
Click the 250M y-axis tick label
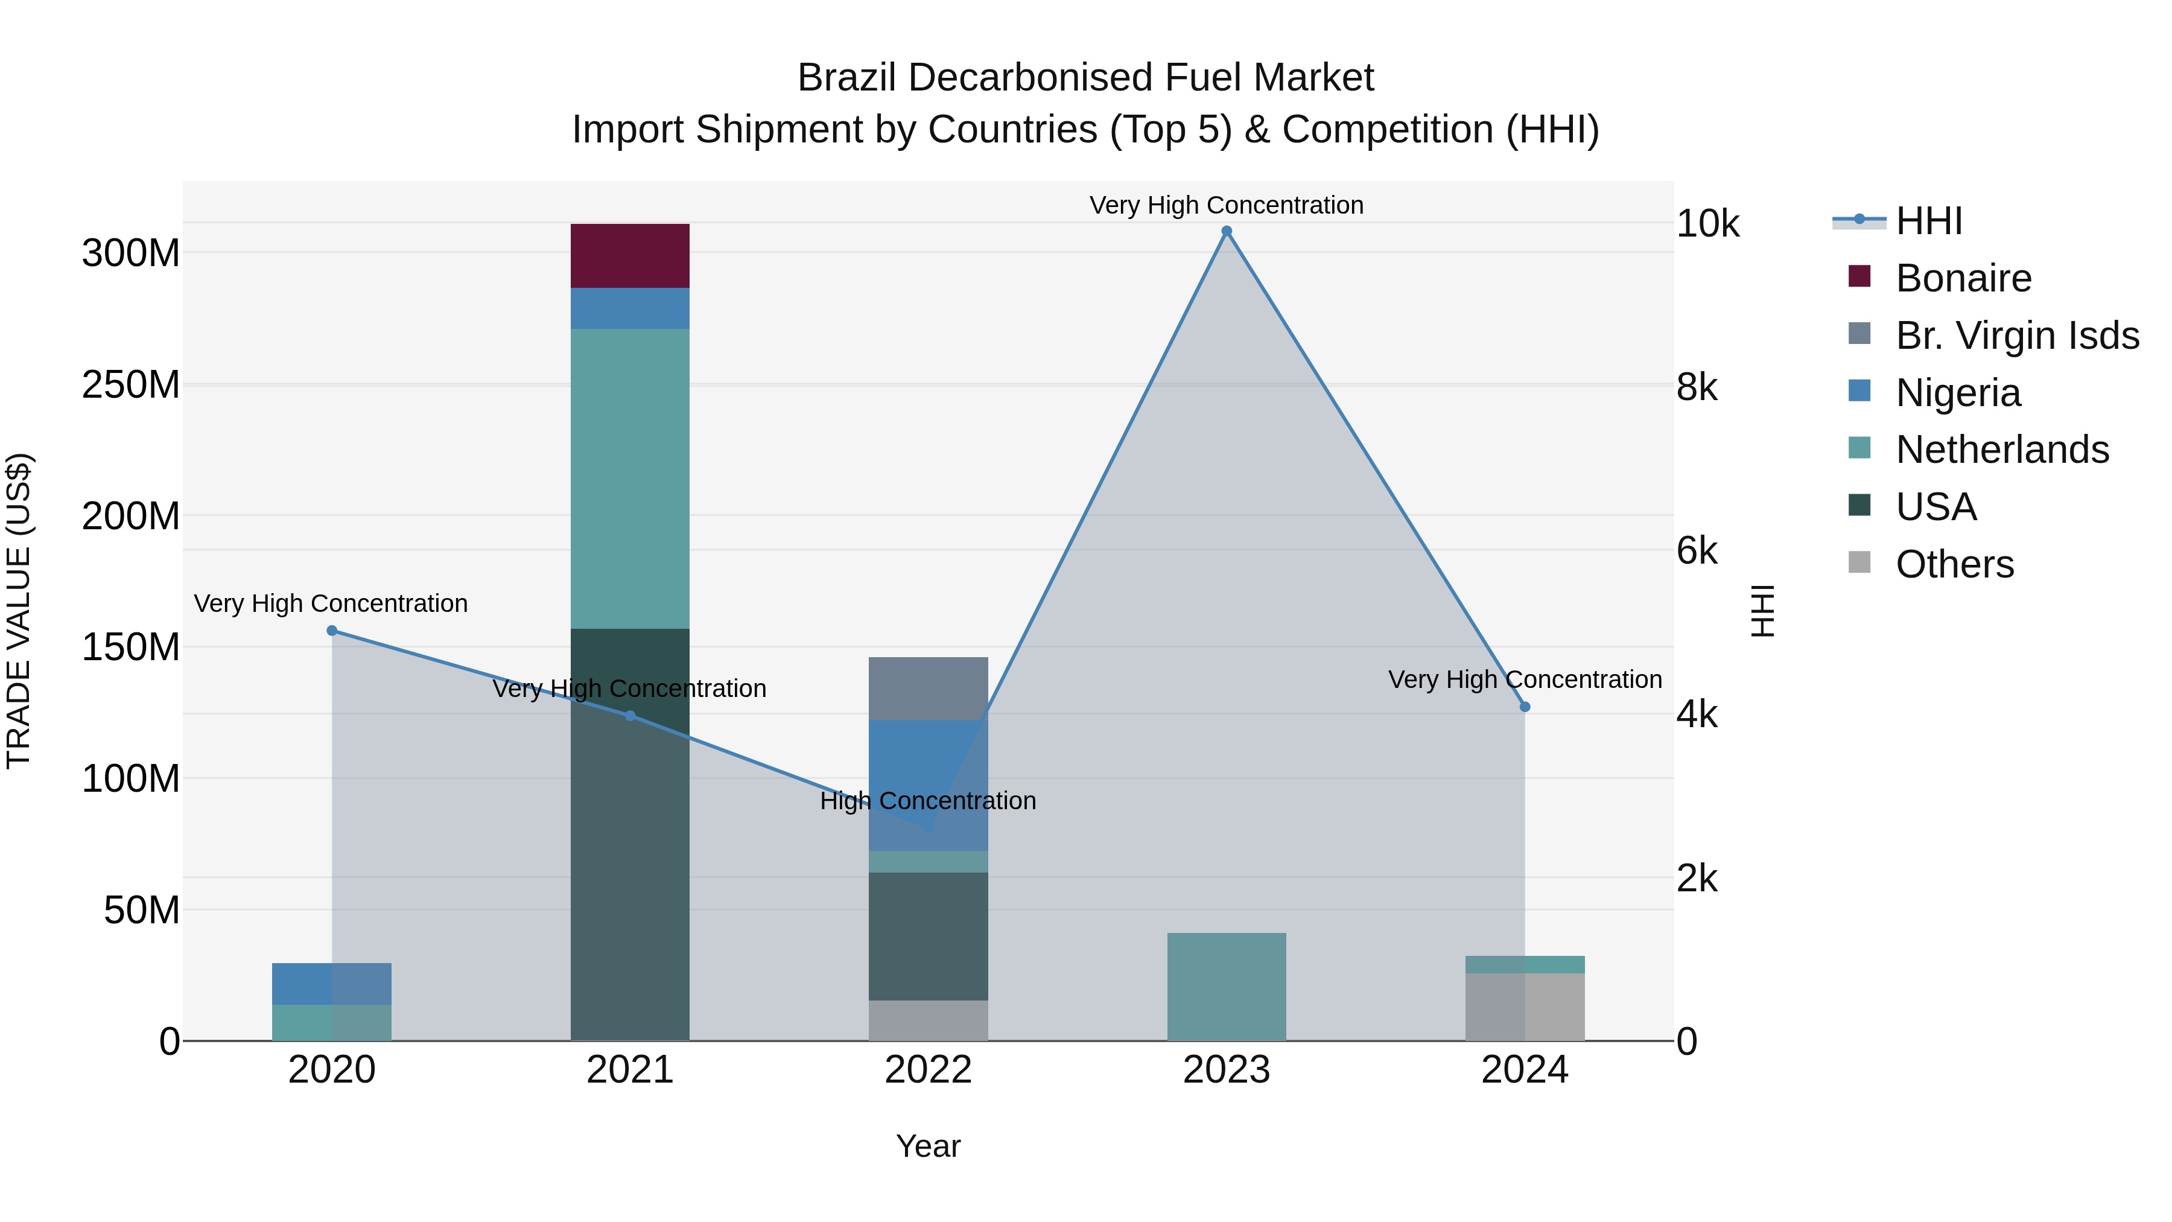[x=131, y=384]
